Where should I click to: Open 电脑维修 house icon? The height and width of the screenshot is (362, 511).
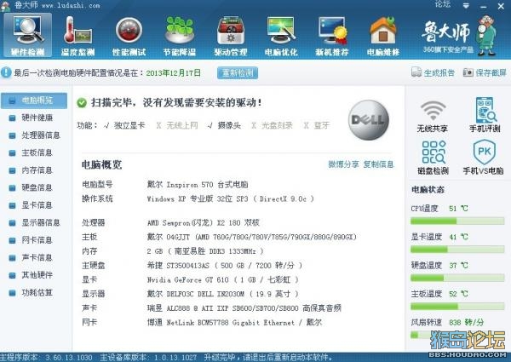coord(383,35)
